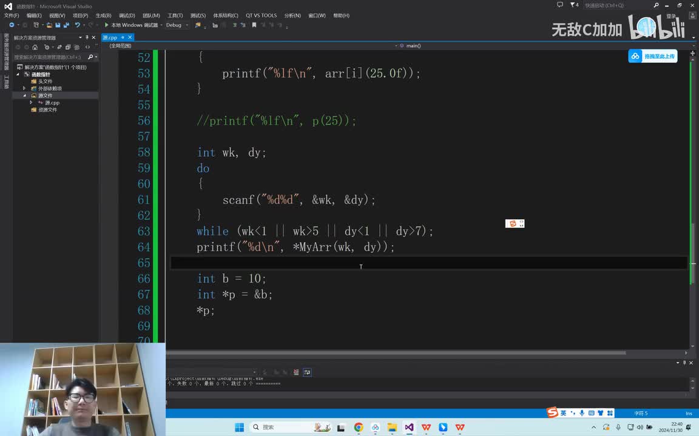Open Google Chrome from the taskbar

pos(359,427)
